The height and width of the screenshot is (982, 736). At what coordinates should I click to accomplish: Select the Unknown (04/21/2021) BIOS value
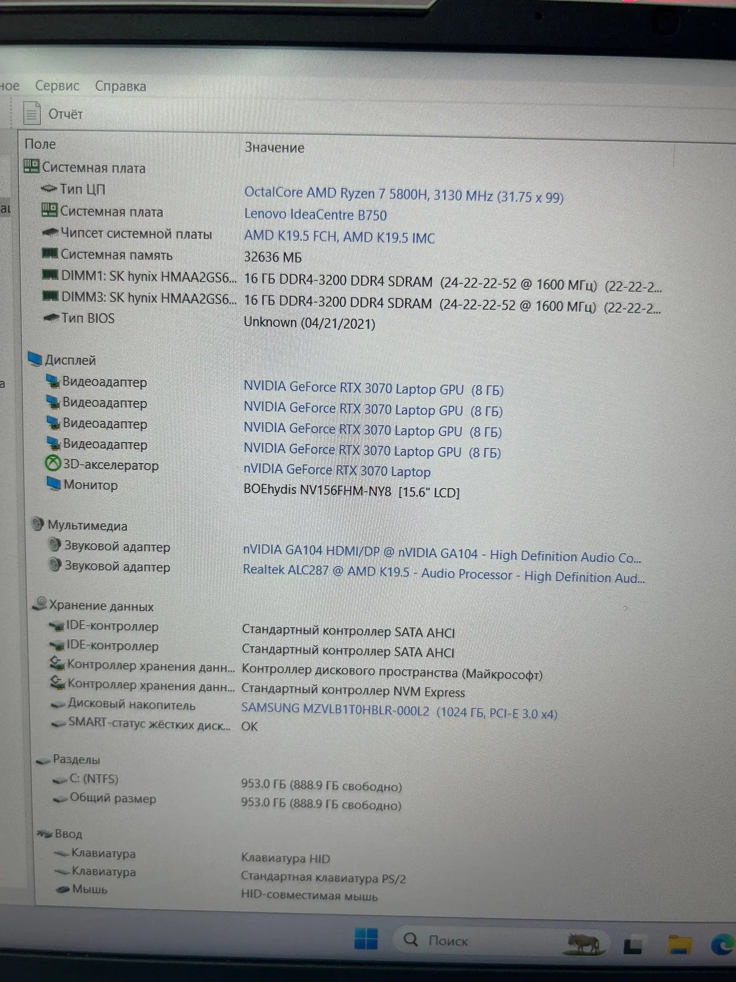click(x=309, y=323)
